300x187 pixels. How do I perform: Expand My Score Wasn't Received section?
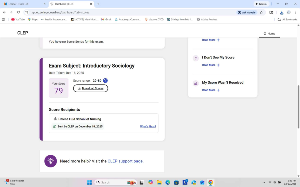[x=211, y=90]
